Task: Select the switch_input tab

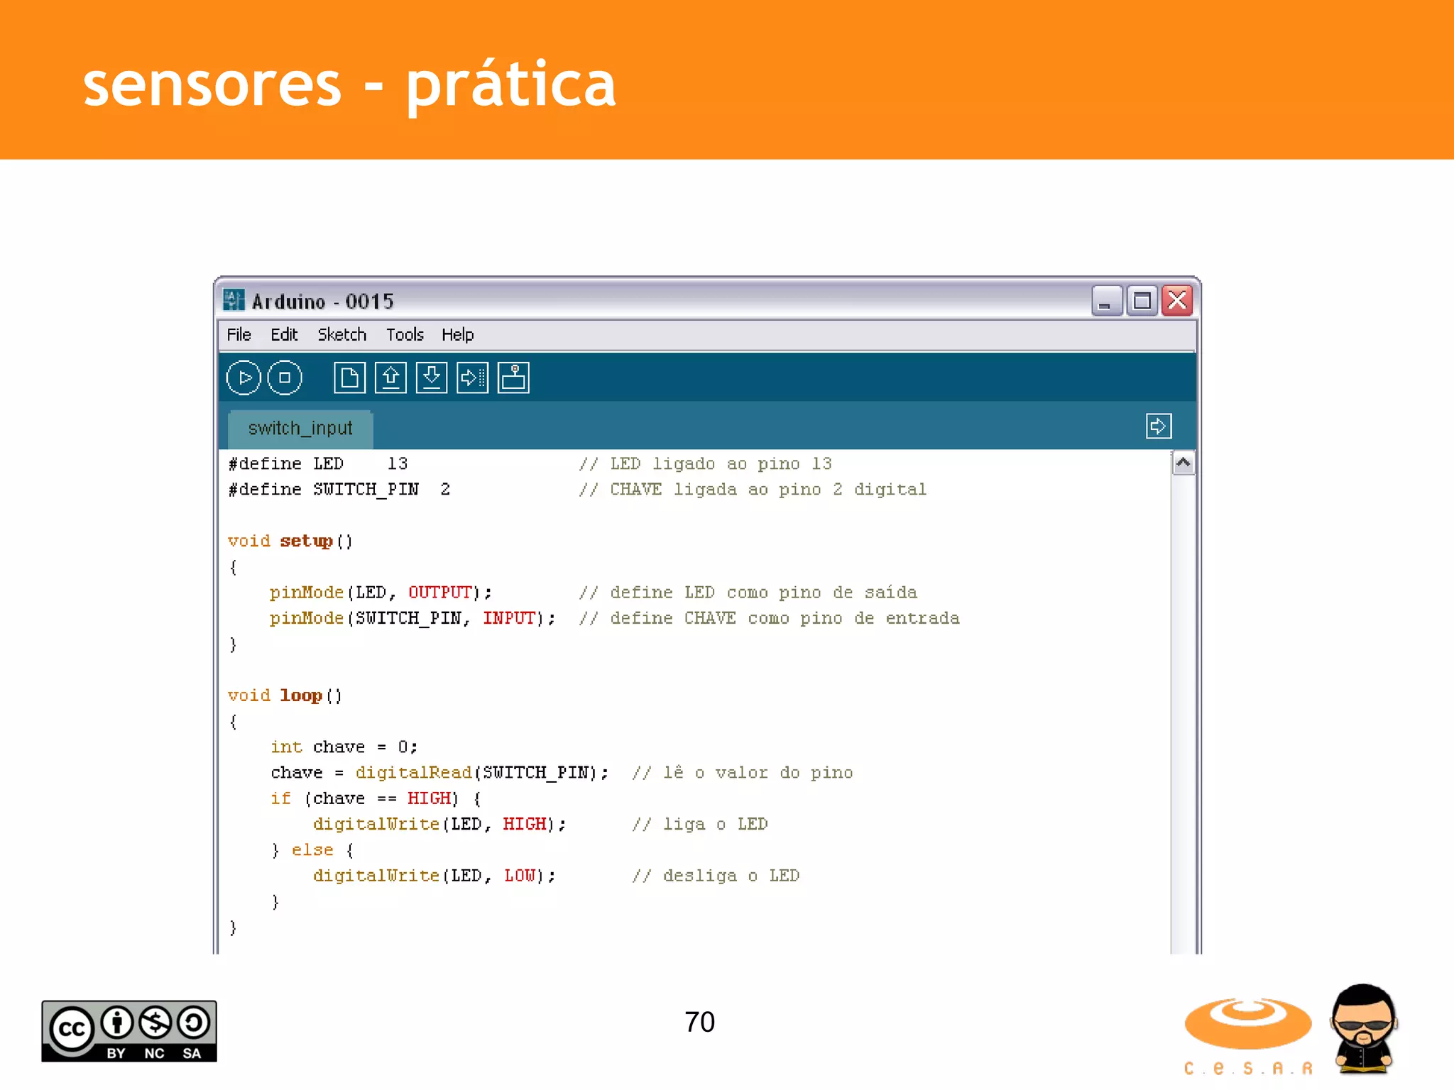Action: point(300,429)
